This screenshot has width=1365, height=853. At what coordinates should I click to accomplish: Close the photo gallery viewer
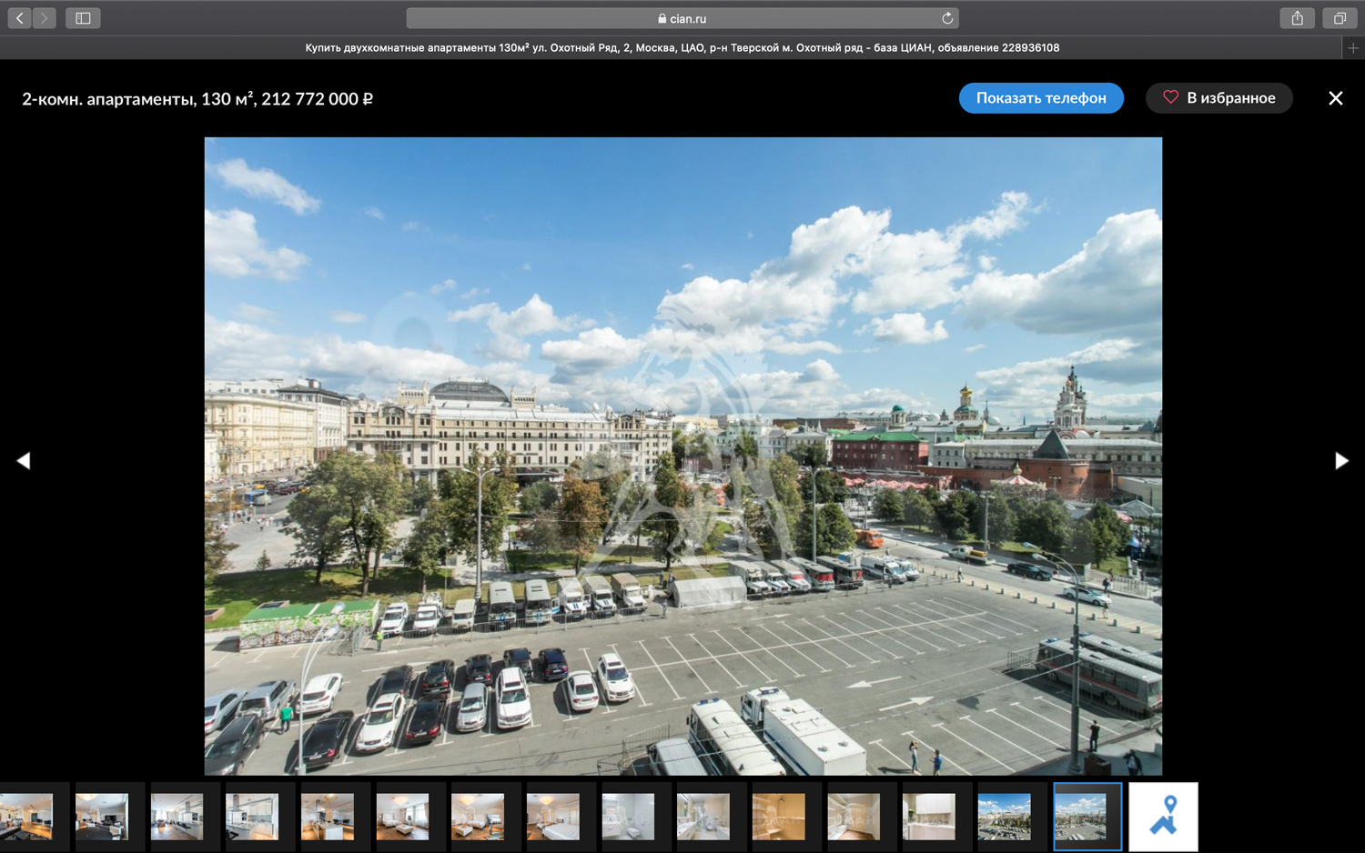[1335, 98]
